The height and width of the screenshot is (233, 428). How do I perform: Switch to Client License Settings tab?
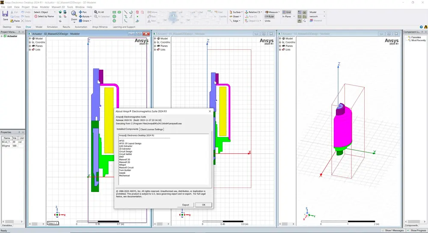click(x=152, y=129)
